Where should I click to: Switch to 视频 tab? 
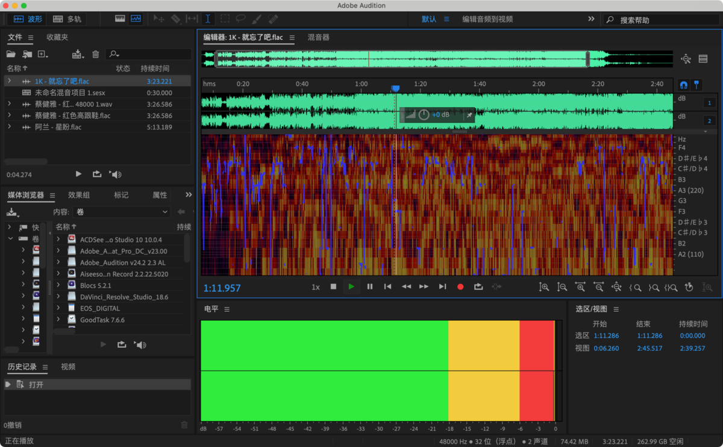pyautogui.click(x=68, y=366)
